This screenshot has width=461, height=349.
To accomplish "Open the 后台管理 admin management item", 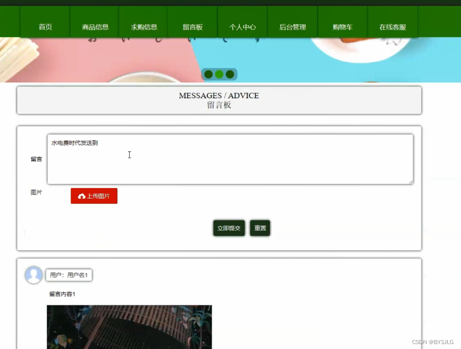I will point(292,27).
